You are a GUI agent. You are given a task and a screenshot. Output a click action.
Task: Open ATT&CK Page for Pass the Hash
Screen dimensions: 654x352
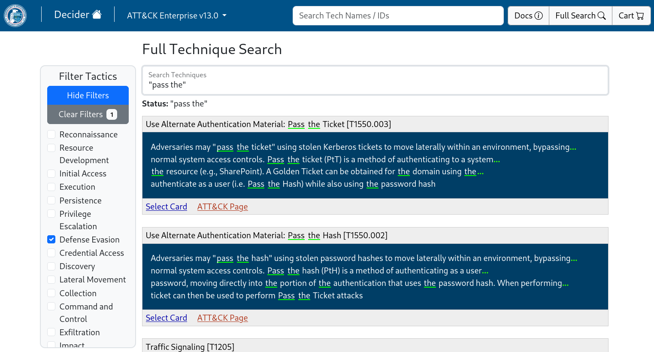pos(222,318)
